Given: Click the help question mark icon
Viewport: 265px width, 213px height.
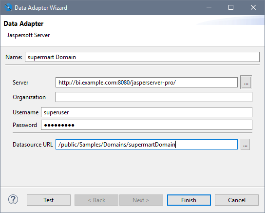Looking at the screenshot, I should tap(13, 200).
